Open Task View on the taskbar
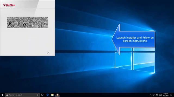The width and height of the screenshot is (174, 97). [42, 95]
